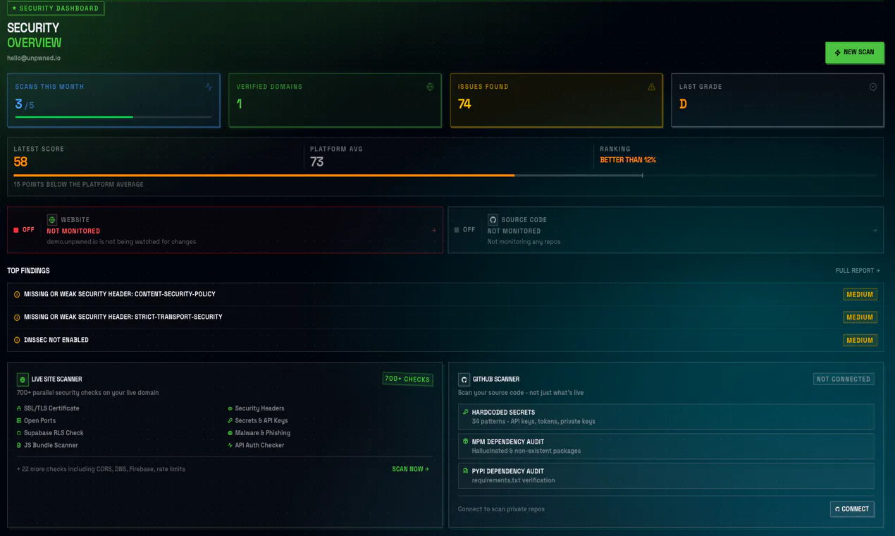The image size is (895, 536).
Task: Click the GitHub Scanner octocat icon
Action: pyautogui.click(x=464, y=379)
